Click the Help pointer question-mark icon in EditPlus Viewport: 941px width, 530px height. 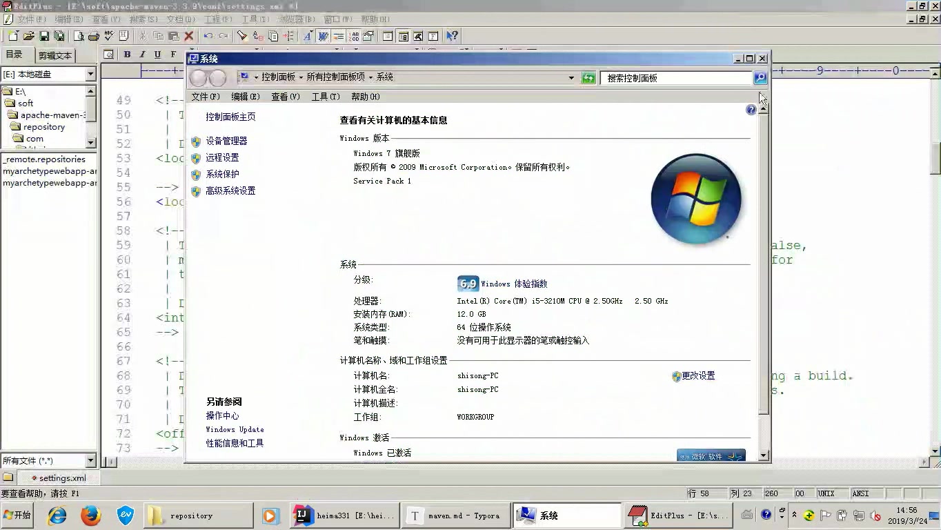tap(452, 36)
